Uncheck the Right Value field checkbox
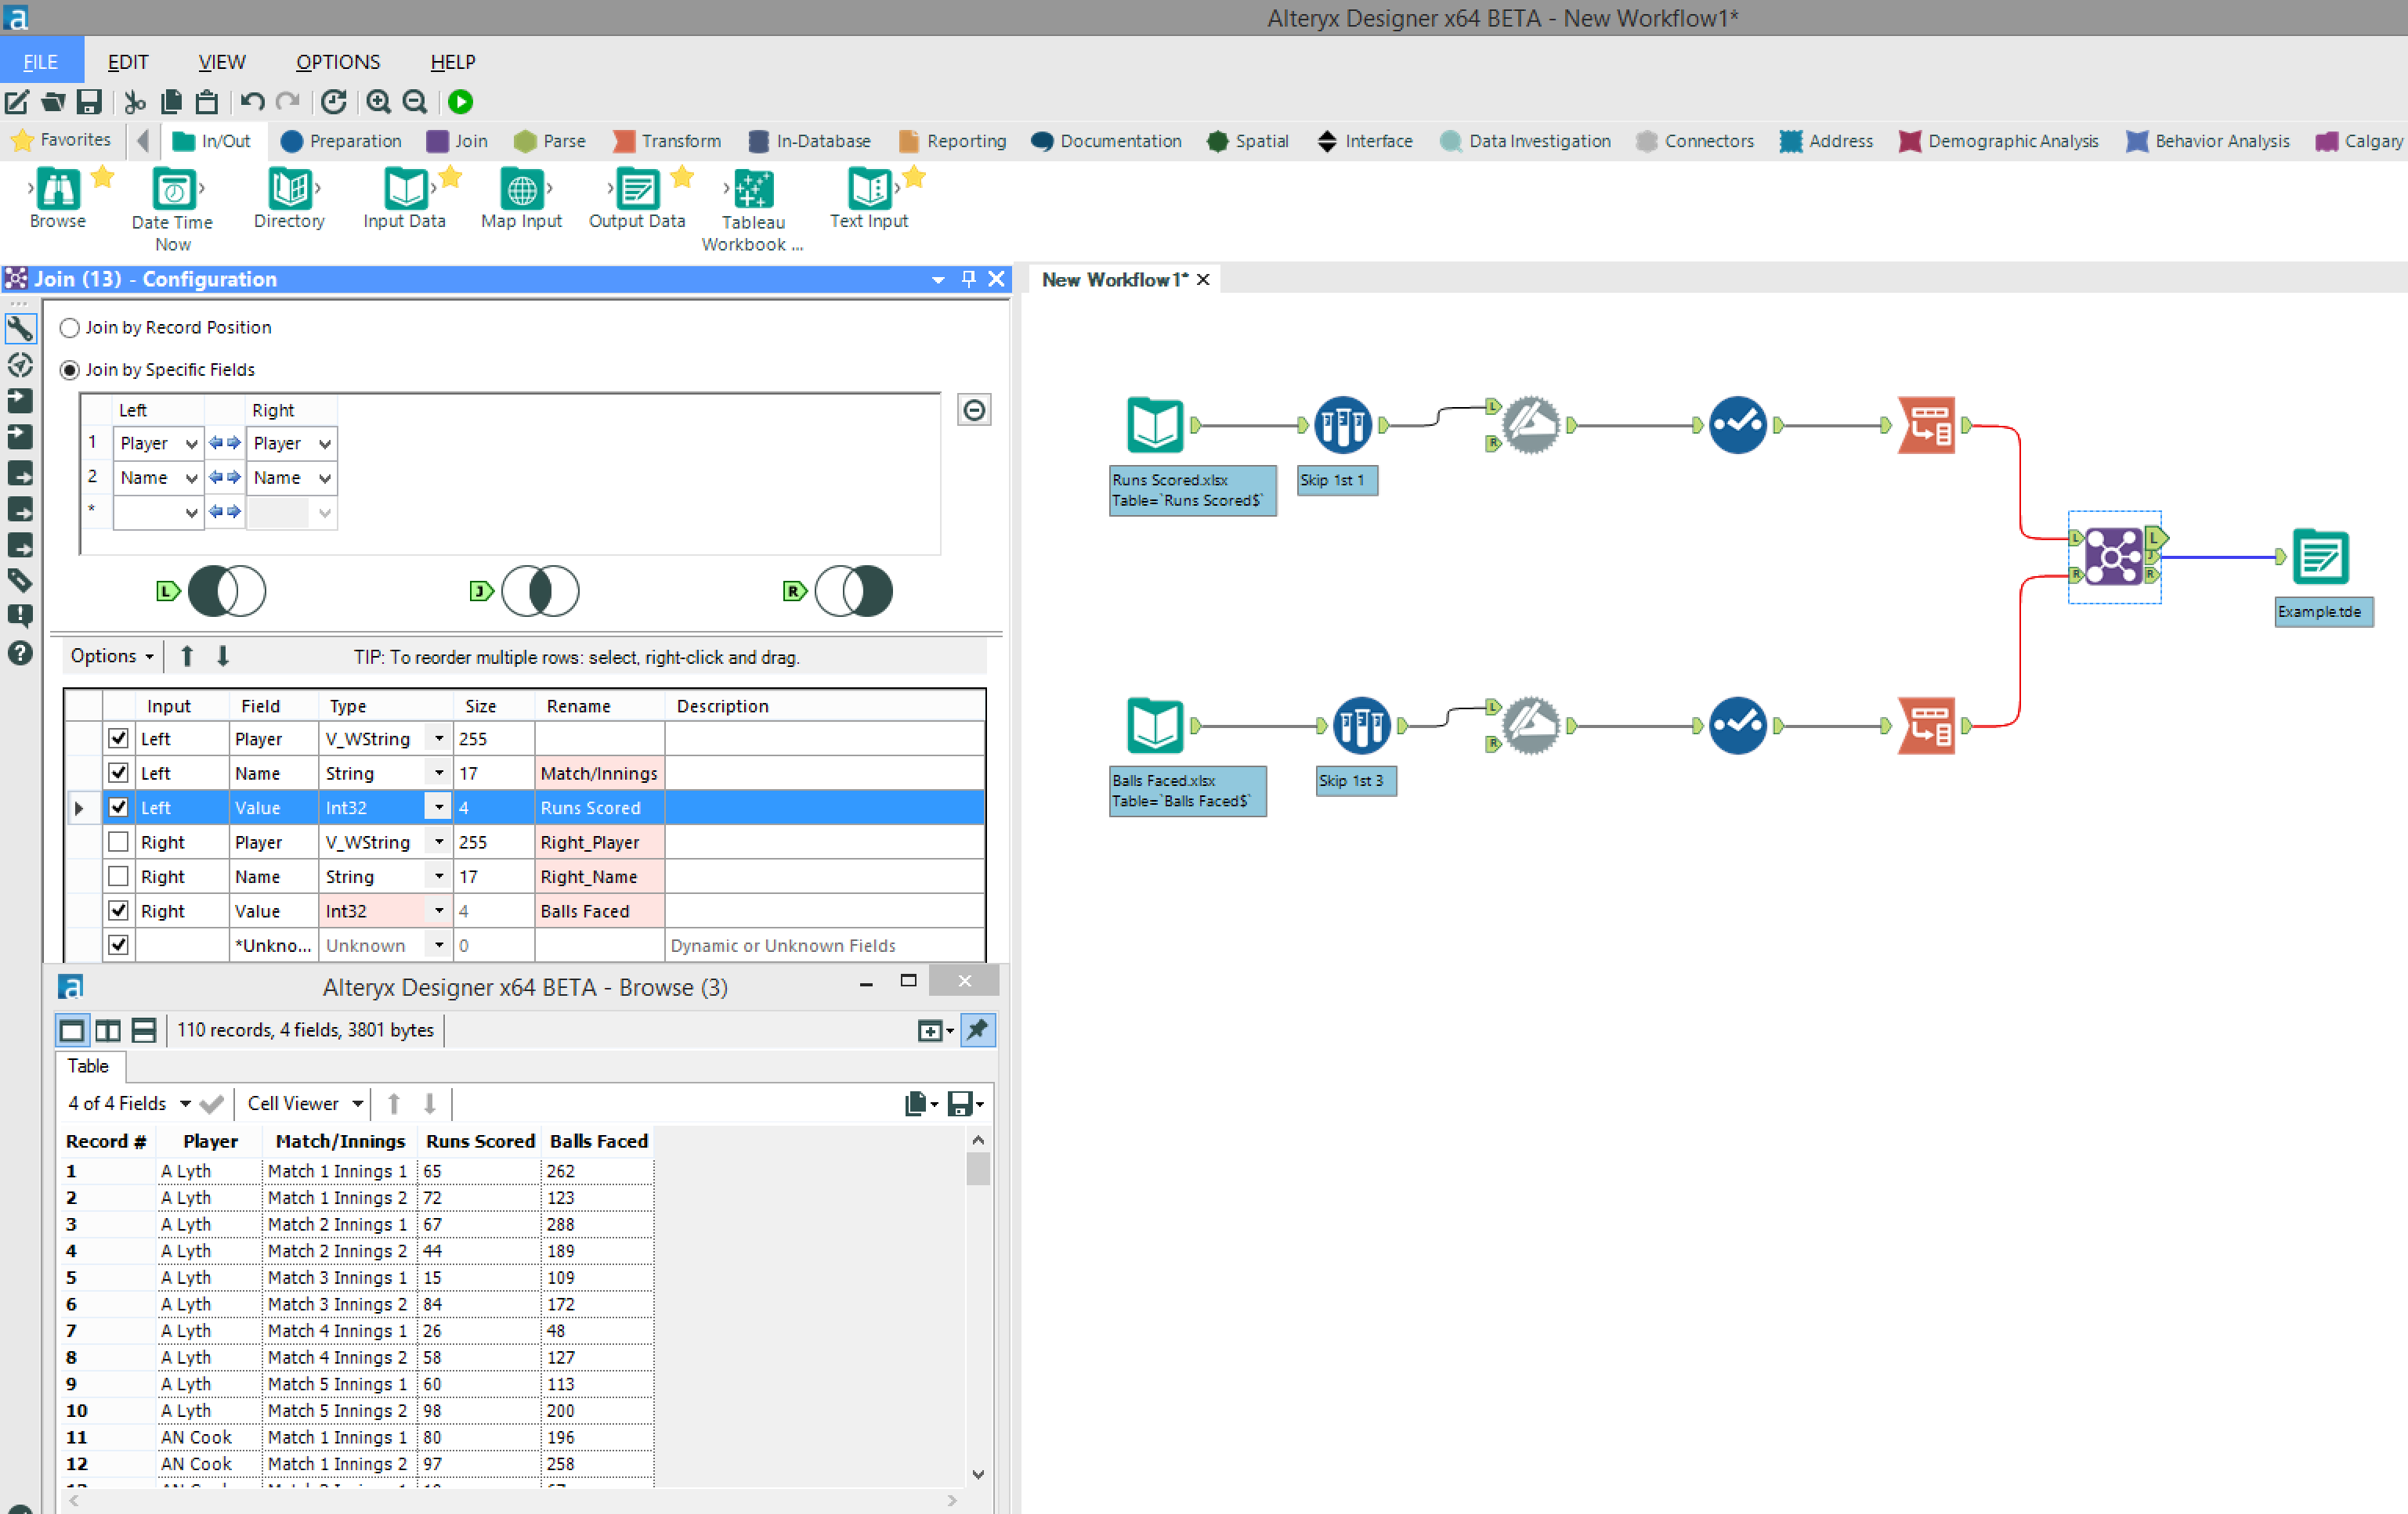Image resolution: width=2408 pixels, height=1514 pixels. [118, 910]
